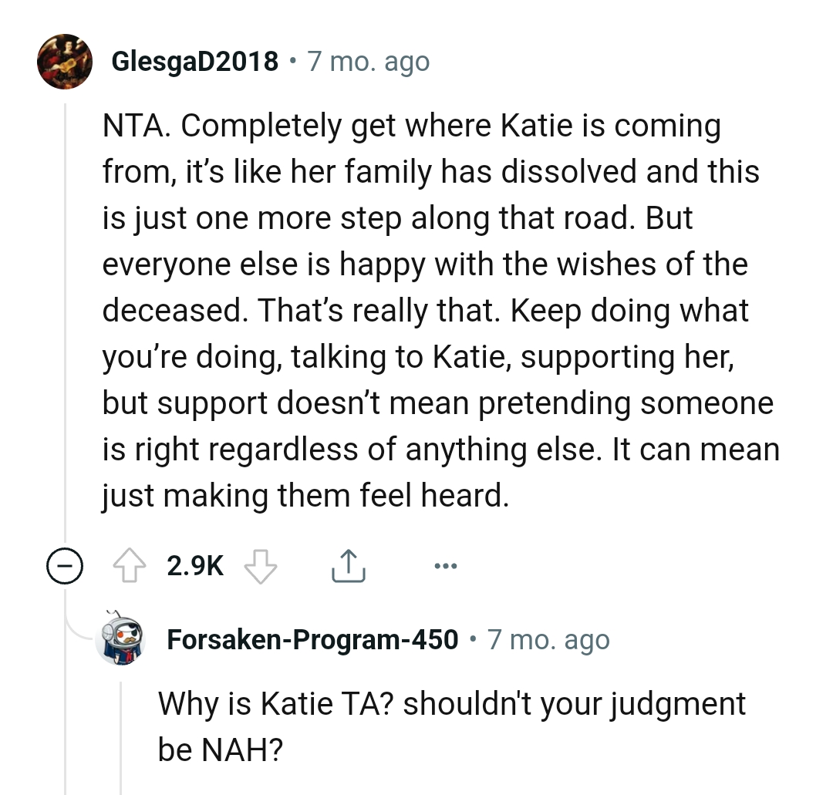Viewport: 833px width, 795px height.
Task: Click the 2.9K vote score
Action: pyautogui.click(x=195, y=568)
